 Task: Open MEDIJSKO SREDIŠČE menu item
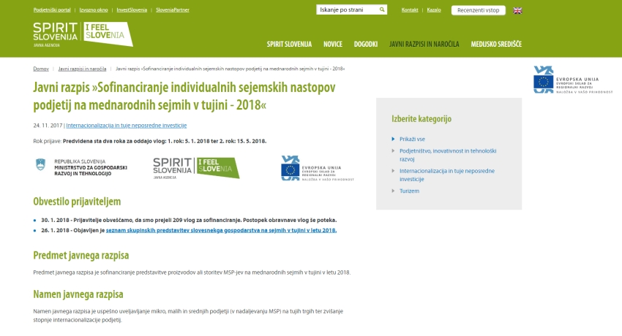point(496,44)
